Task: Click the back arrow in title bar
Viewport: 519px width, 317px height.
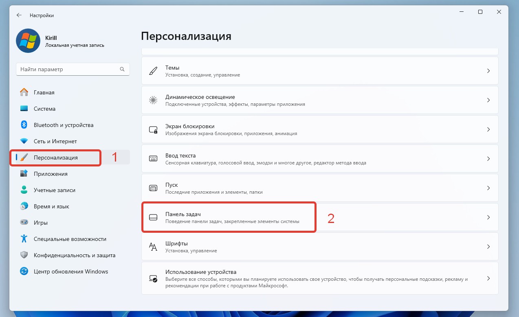Action: (19, 15)
